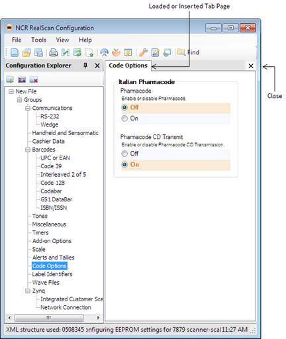Select Interleaved 2 of 5 item

pyautogui.click(x=64, y=174)
